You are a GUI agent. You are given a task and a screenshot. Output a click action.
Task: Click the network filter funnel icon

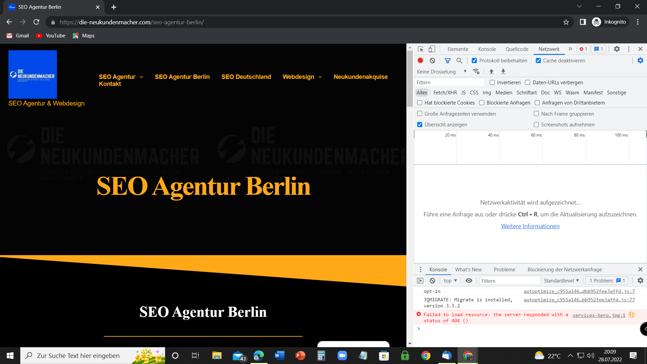coord(448,61)
